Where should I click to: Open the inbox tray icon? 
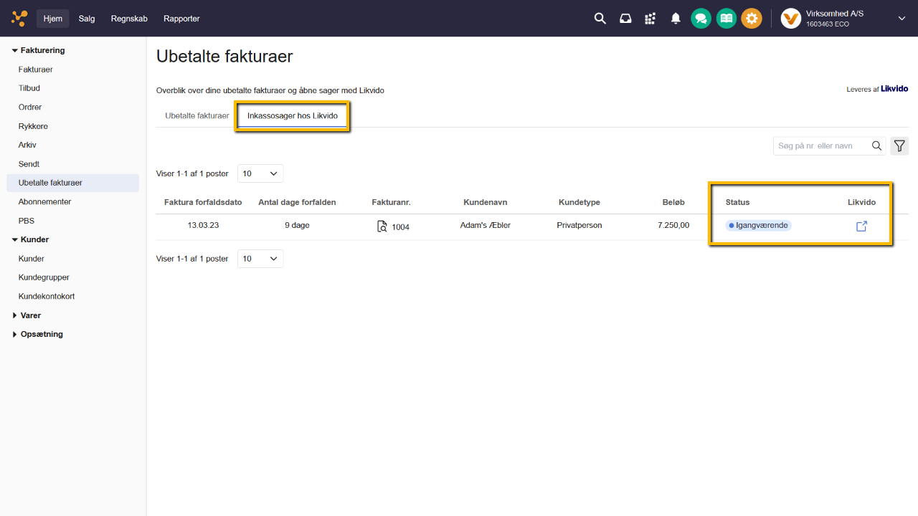click(x=625, y=19)
